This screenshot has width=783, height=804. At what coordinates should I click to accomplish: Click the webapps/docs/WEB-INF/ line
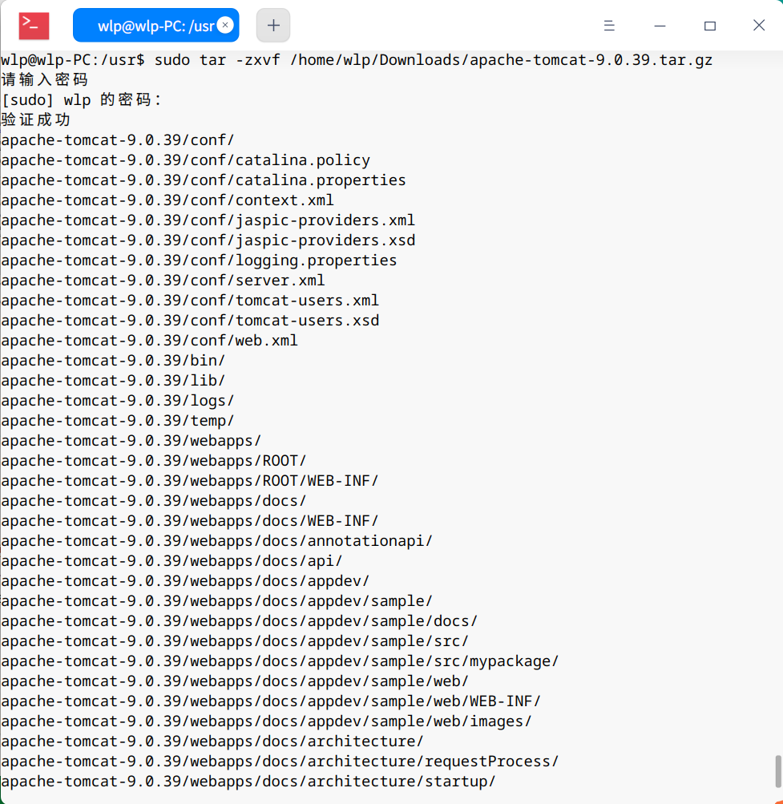coord(190,520)
